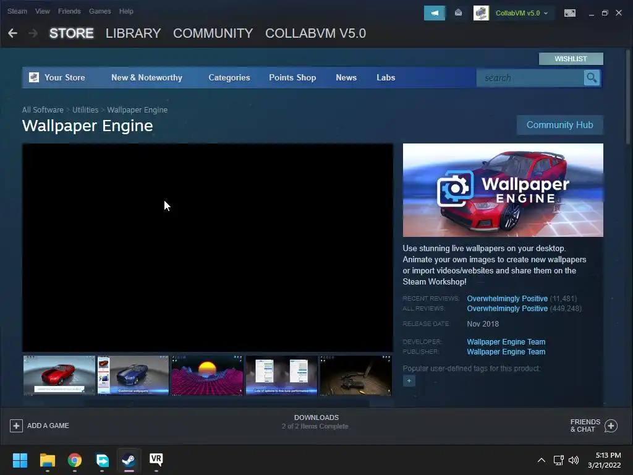This screenshot has height=475, width=633.
Task: Switch to the COMMUNITY tab
Action: tap(213, 33)
